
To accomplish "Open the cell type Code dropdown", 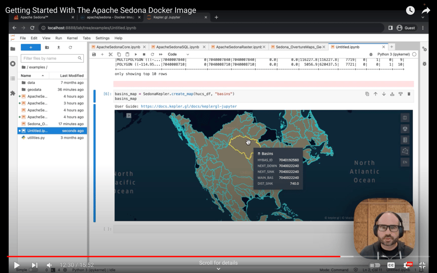I will 178,55.
